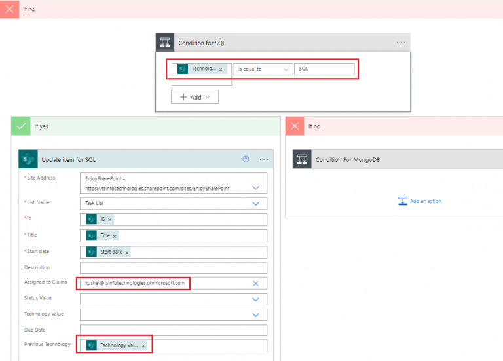
Task: Click SharePoint icon on Title token
Action: point(92,235)
